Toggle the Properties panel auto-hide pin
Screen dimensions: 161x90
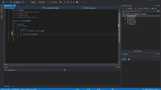pos(157,54)
